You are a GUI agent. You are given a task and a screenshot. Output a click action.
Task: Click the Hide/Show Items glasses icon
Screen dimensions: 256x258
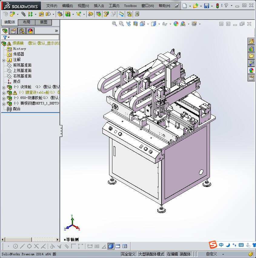point(164,24)
